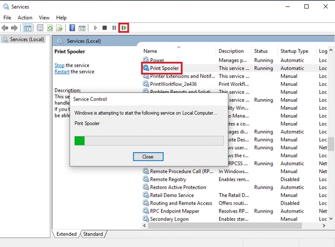Click the Services title bar icon
The height and width of the screenshot is (247, 335).
click(x=6, y=7)
